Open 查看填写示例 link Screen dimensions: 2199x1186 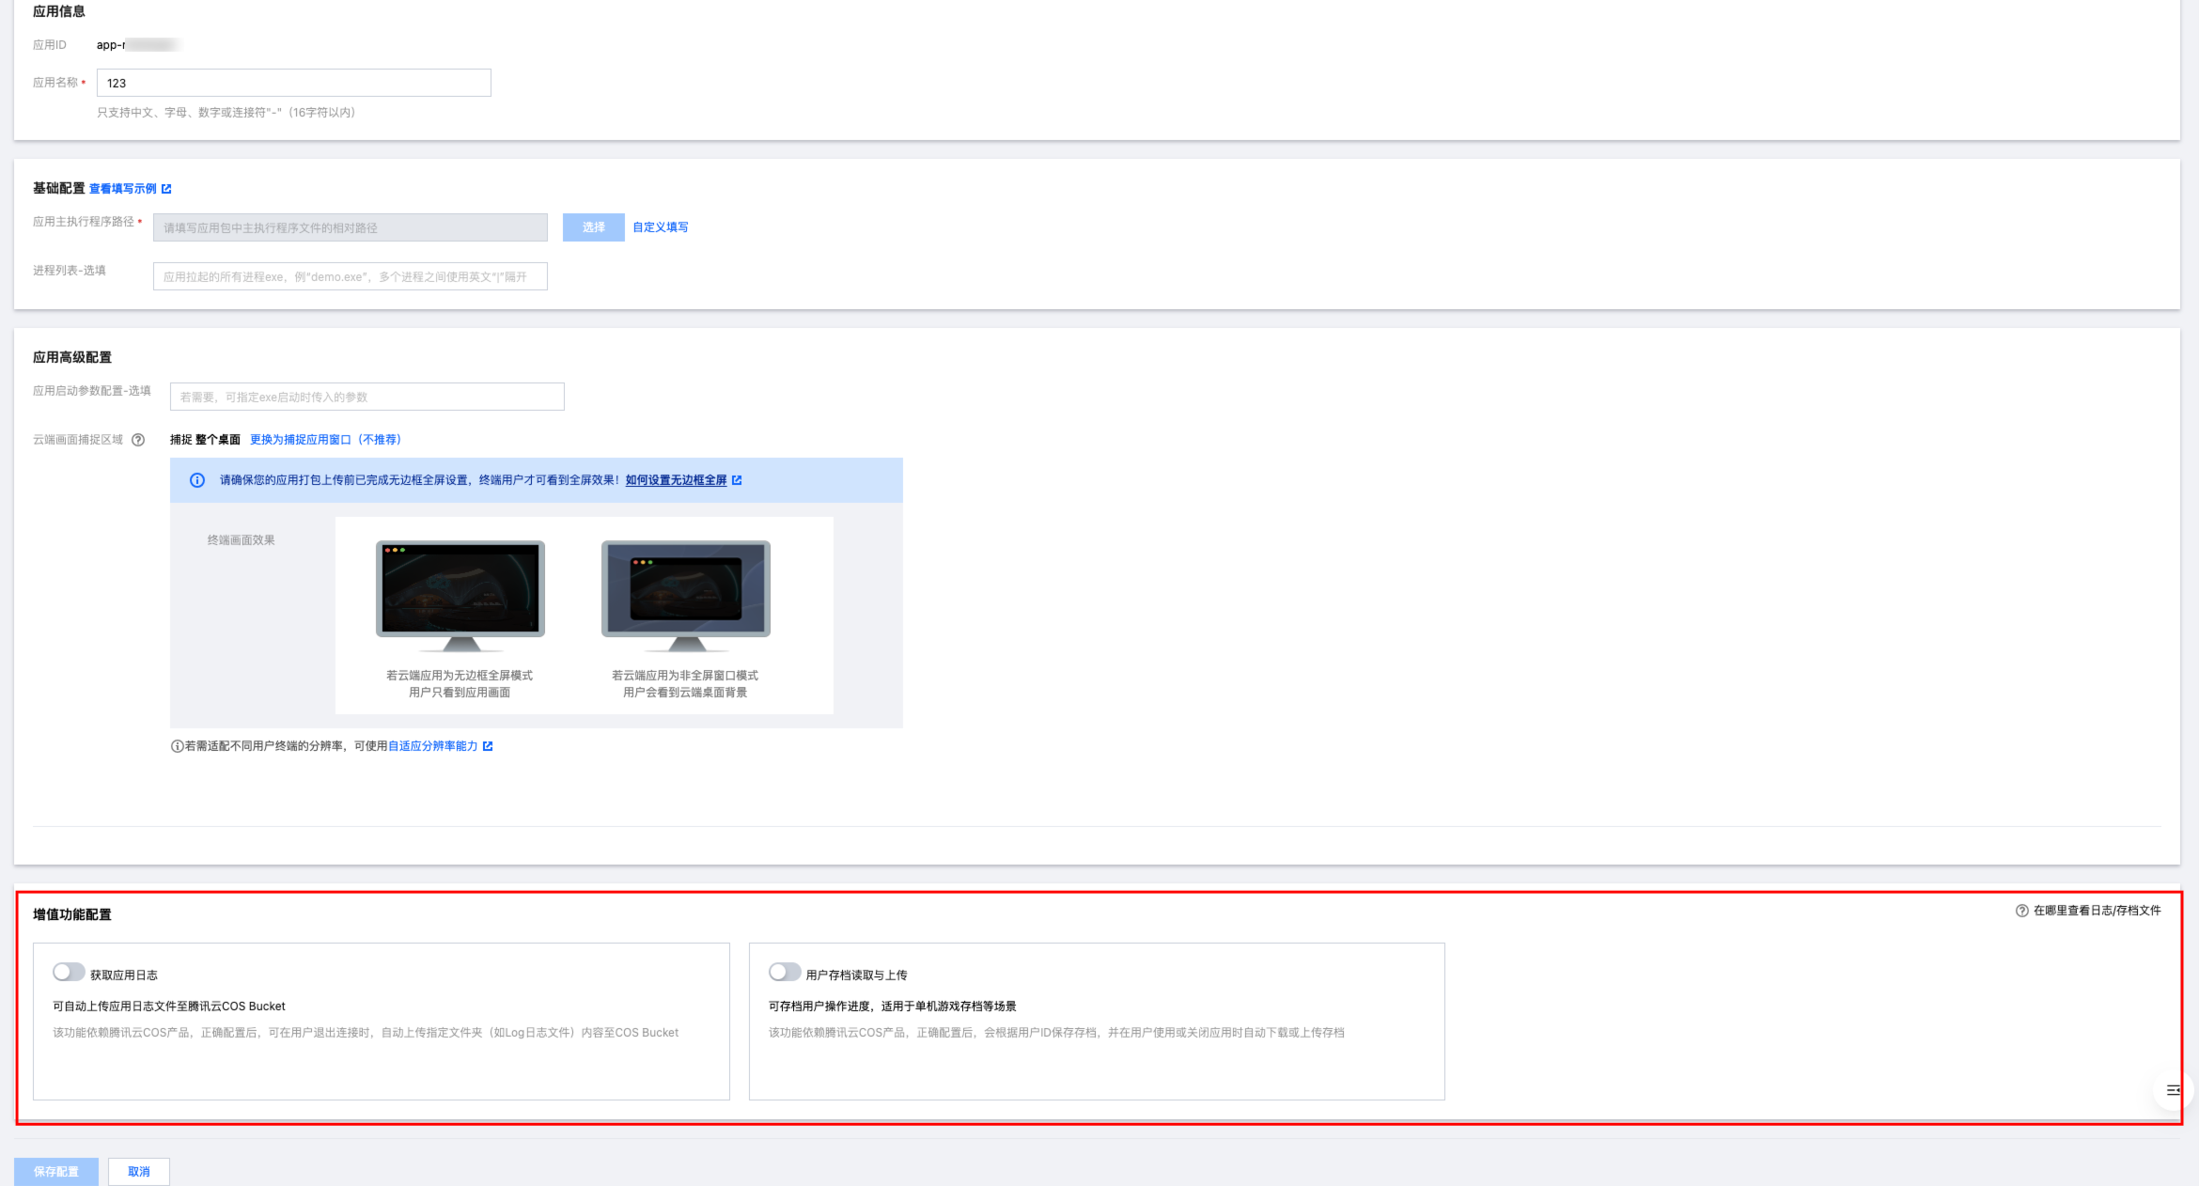click(x=123, y=189)
